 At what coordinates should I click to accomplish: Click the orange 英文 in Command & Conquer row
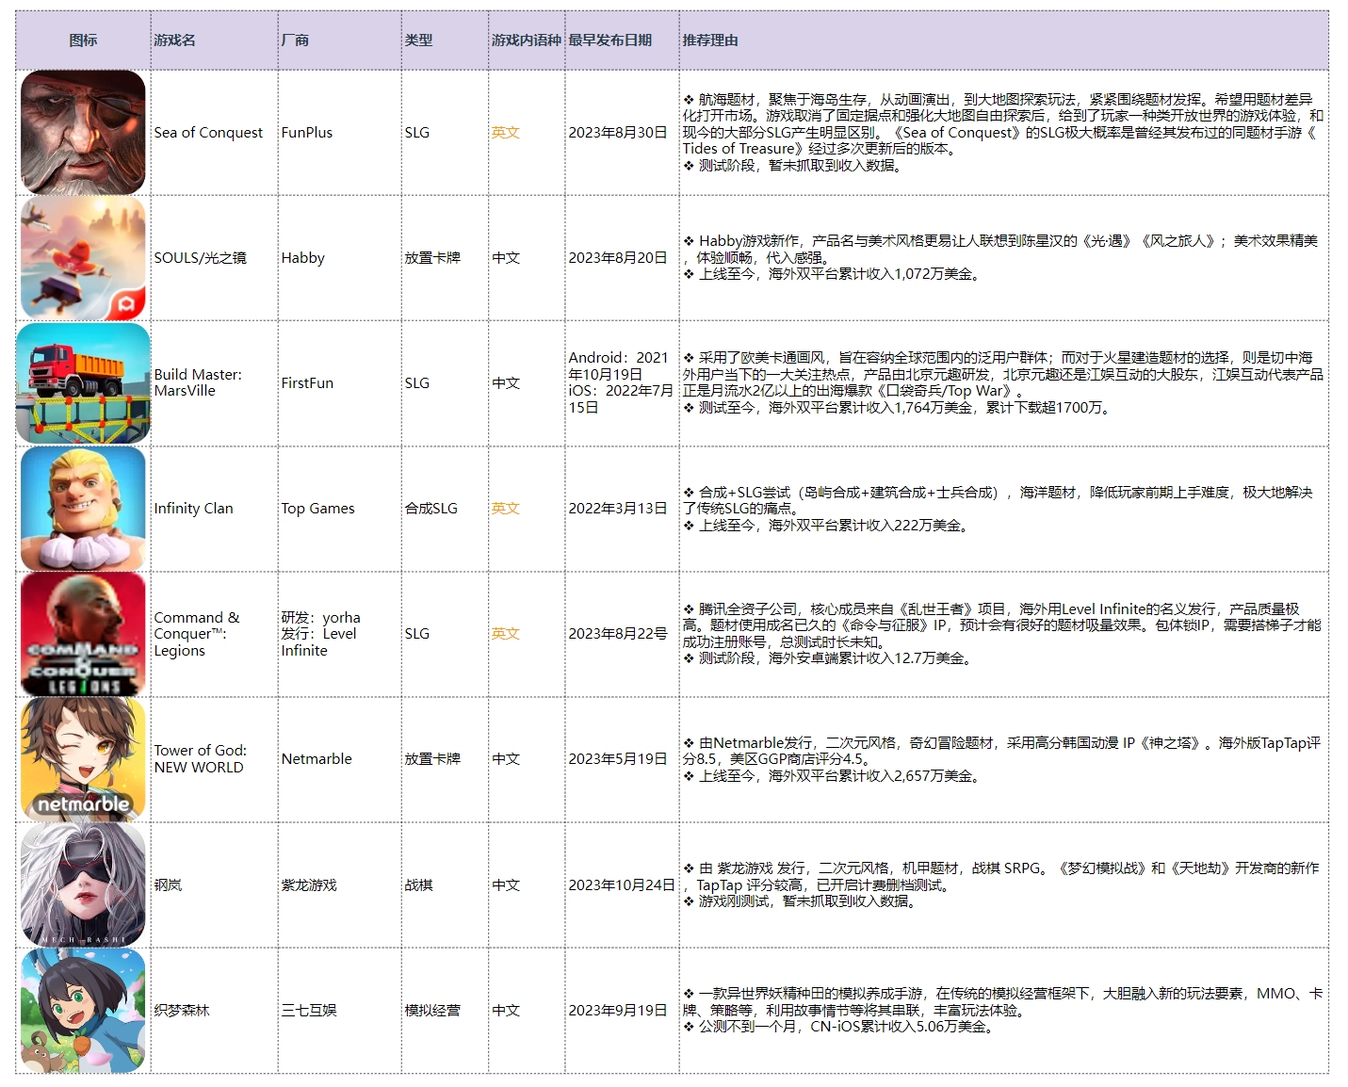pos(506,634)
